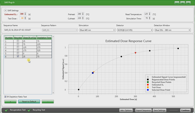Select dose cell 125 in row 3
This screenshot has width=195, height=113.
coord(29,47)
